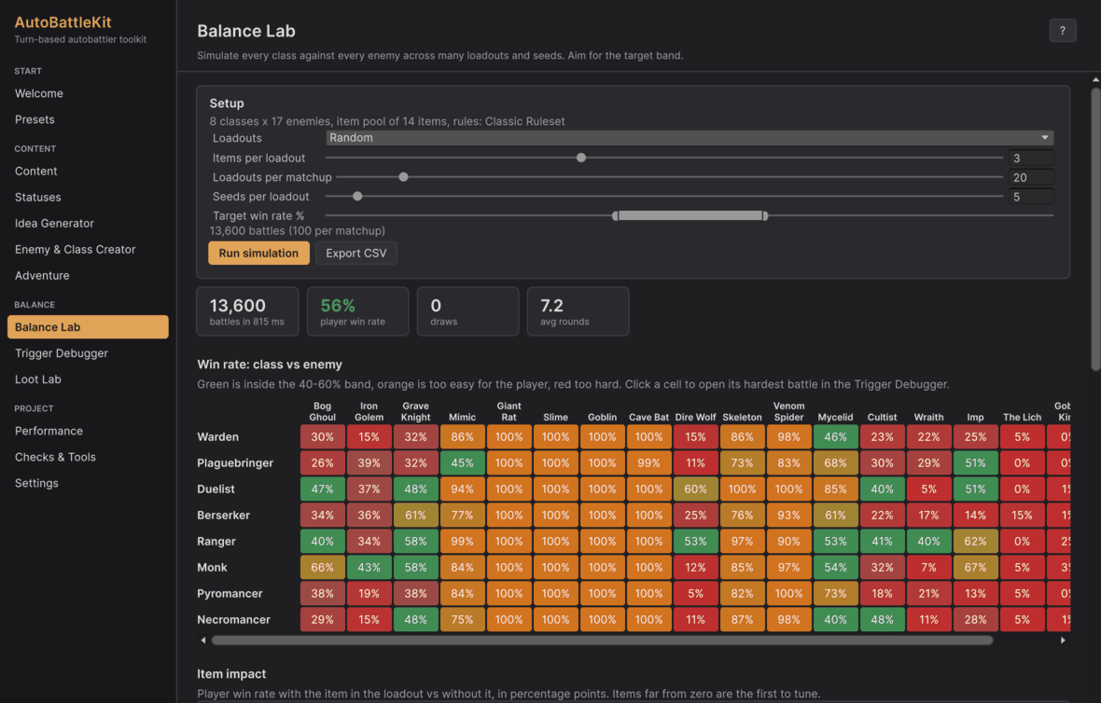
Task: Click the page vertical scrollbar thumb
Action: pos(1095,228)
